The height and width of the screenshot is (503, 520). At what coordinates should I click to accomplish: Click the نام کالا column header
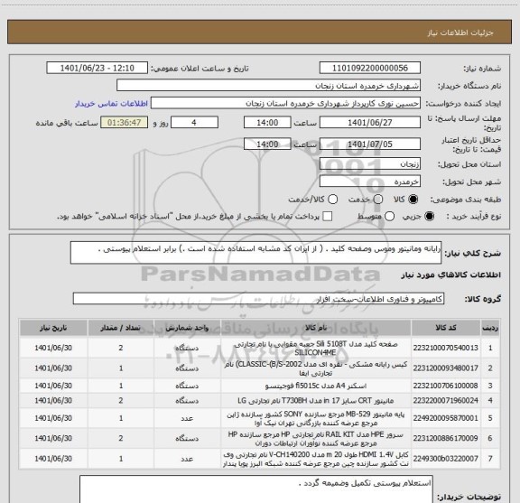316,328
